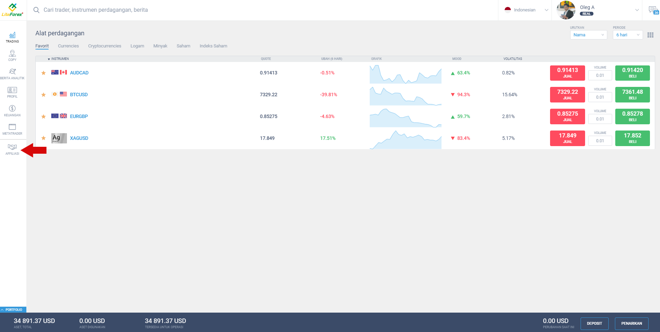660x332 pixels.
Task: Open Berita Analitik in sidebar
Action: pos(12,74)
